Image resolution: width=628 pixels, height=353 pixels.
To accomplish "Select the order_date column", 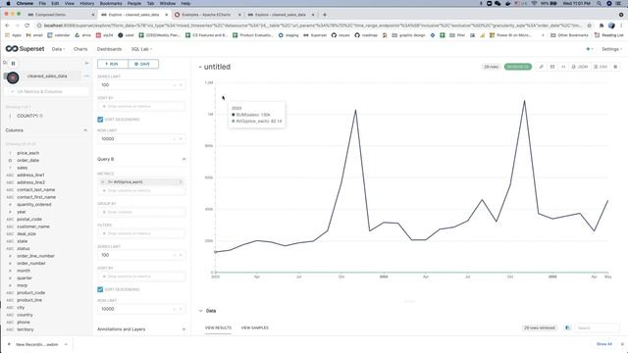I will click(28, 160).
